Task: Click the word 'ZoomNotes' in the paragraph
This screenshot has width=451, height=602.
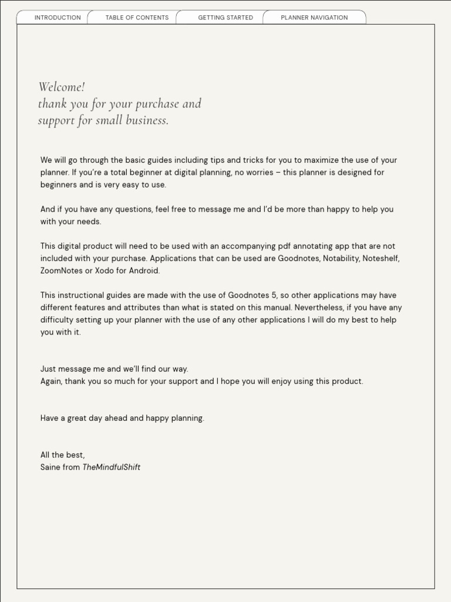Action: click(61, 270)
